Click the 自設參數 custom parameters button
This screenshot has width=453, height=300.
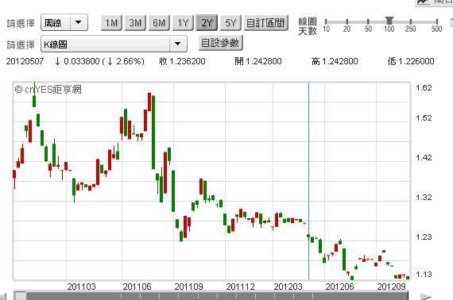tap(220, 43)
